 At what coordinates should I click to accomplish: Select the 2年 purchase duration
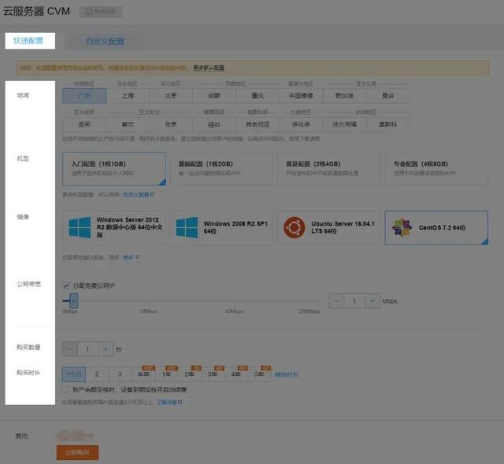(190, 374)
